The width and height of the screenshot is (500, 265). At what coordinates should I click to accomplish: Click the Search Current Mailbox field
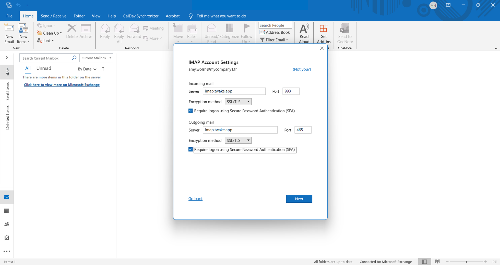tap(46, 58)
